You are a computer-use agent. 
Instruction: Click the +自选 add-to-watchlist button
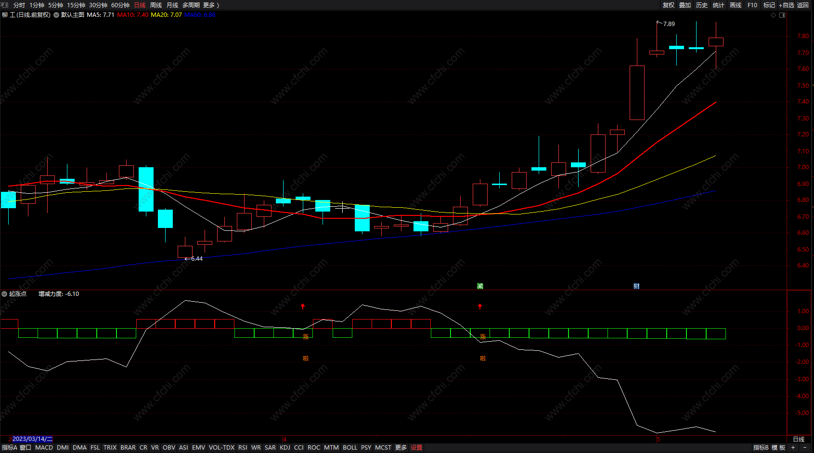click(x=786, y=5)
